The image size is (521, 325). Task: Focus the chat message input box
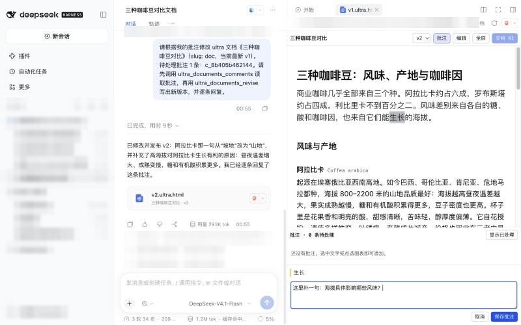[199, 283]
